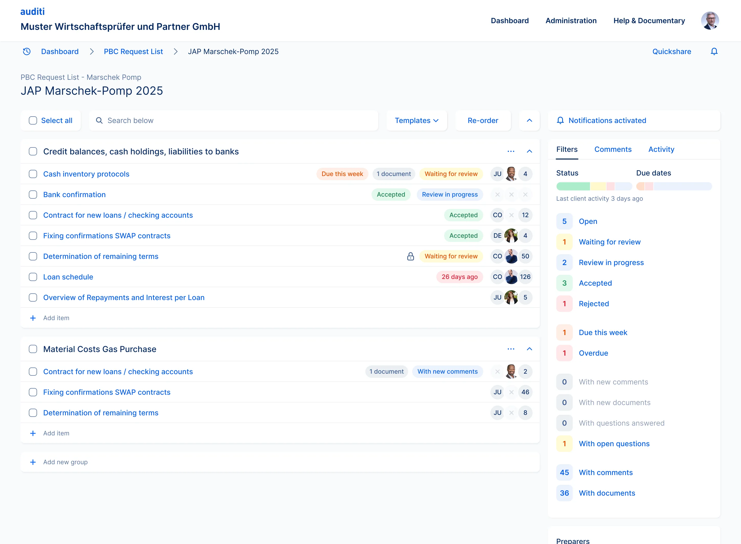Click the lock icon on Determination of remaining terms
The image size is (741, 544).
[x=410, y=256]
